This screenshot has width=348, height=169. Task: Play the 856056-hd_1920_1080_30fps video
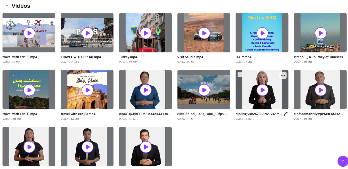204,90
